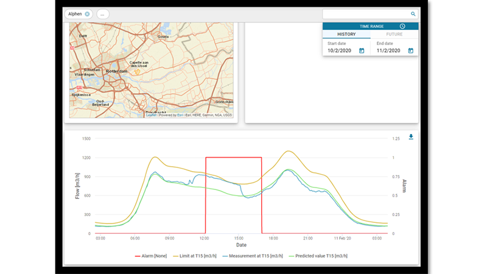
Task: Open the Start date calendar picker
Action: click(362, 51)
